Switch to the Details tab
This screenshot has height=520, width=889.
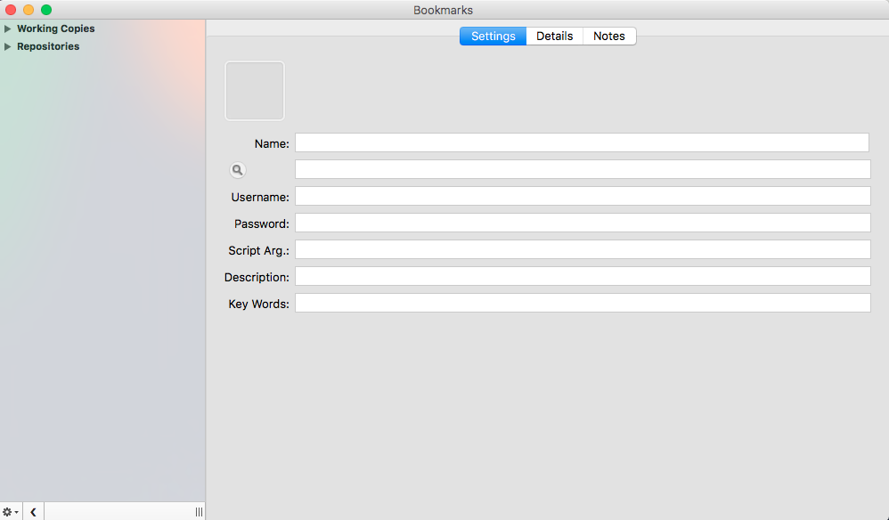click(x=554, y=37)
